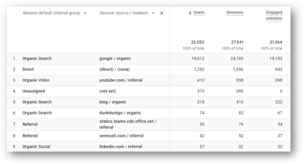Sort table by Sessions column
Viewport: 304px width, 165px height.
[x=235, y=12]
